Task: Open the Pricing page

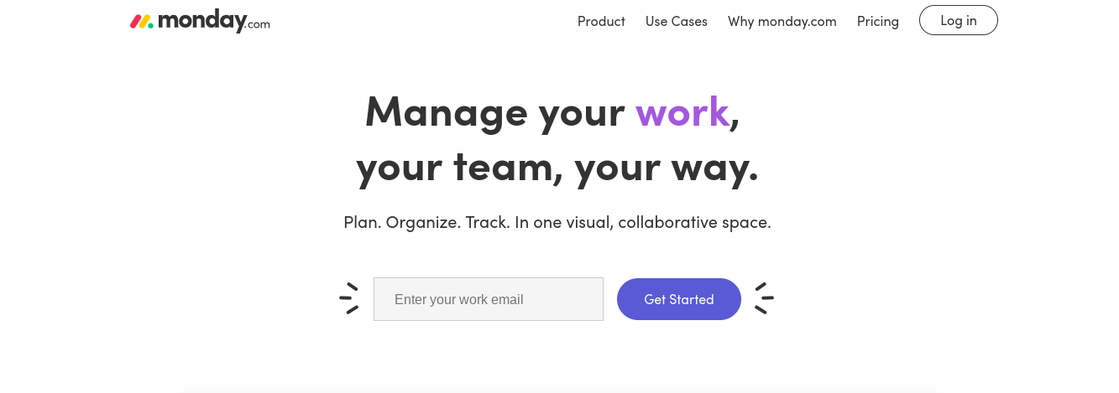Action: [877, 21]
